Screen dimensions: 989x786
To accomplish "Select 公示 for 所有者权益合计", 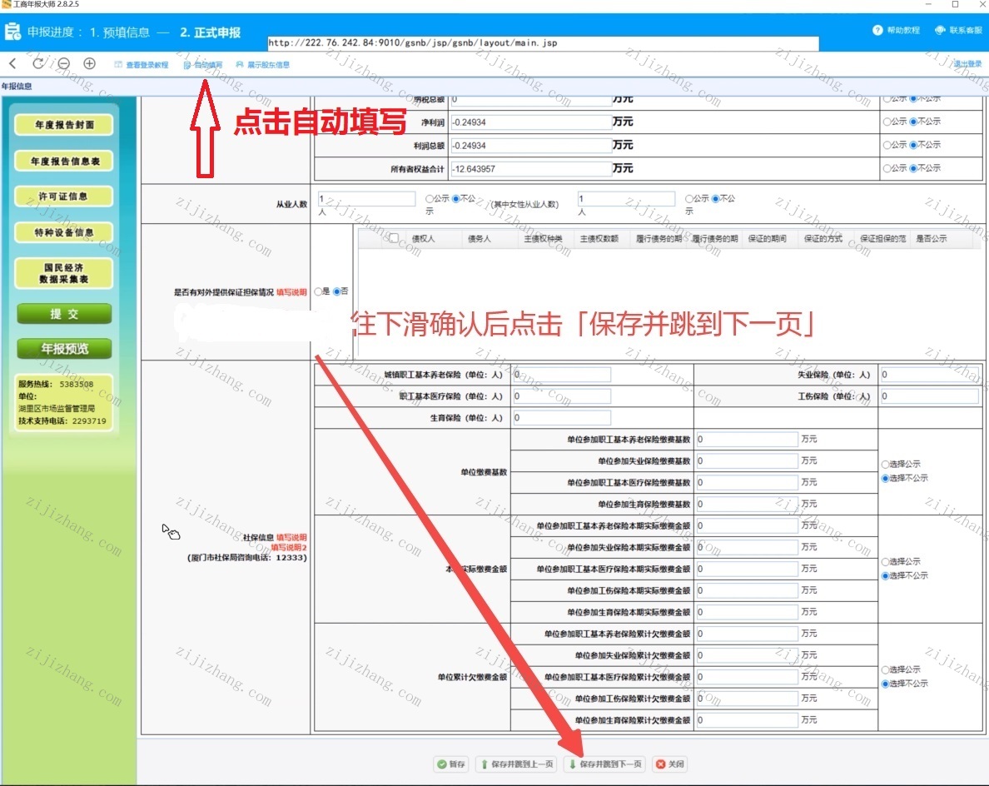I will tap(887, 168).
